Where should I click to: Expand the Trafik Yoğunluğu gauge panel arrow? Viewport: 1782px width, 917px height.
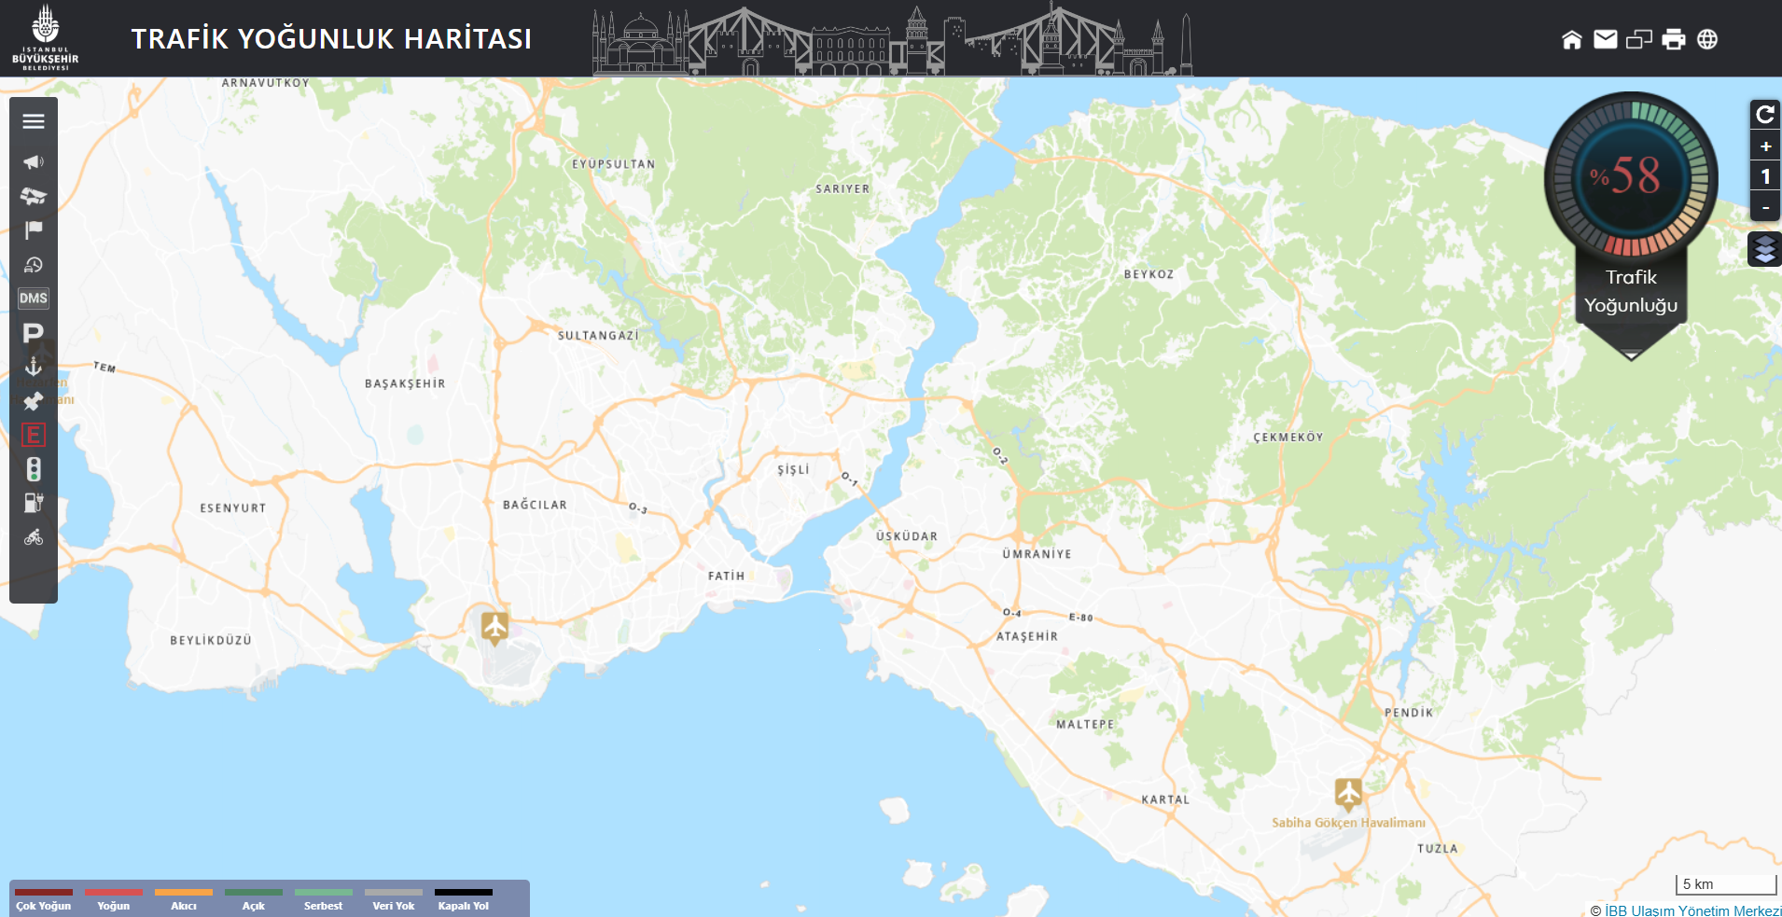pyautogui.click(x=1631, y=354)
